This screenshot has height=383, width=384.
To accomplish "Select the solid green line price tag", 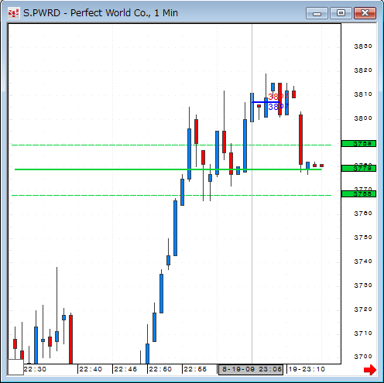I will pyautogui.click(x=358, y=169).
